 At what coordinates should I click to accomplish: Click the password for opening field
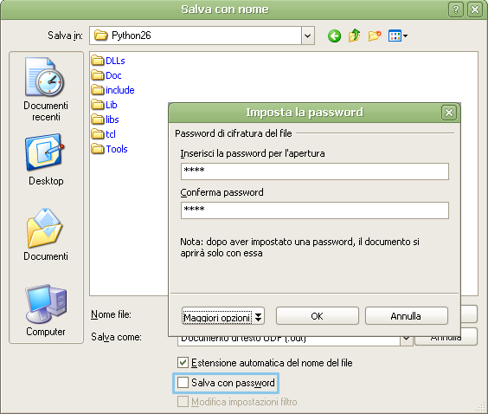pos(315,171)
